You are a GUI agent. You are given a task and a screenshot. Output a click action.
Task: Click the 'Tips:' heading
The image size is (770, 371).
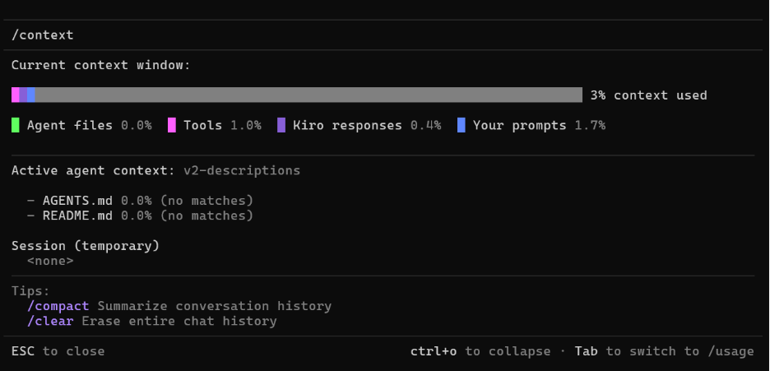click(31, 291)
